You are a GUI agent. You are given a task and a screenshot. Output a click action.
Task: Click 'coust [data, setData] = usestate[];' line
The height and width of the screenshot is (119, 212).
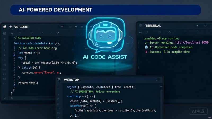click(96, 101)
